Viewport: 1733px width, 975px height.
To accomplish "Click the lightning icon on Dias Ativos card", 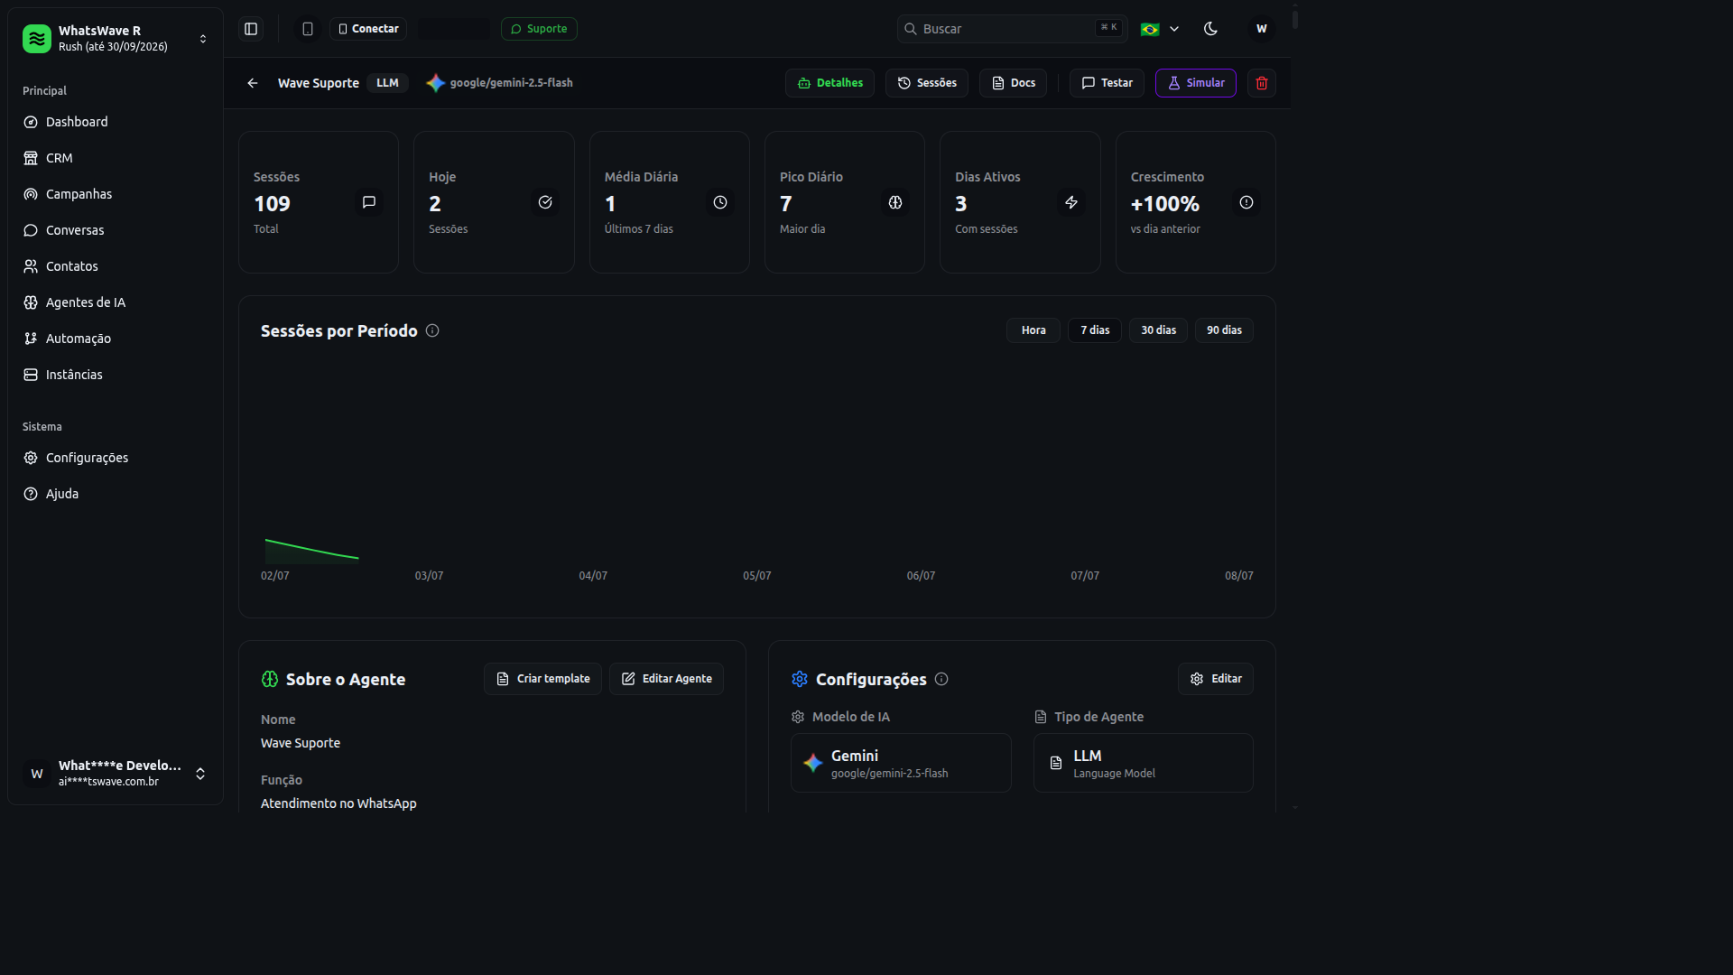I will (1071, 202).
